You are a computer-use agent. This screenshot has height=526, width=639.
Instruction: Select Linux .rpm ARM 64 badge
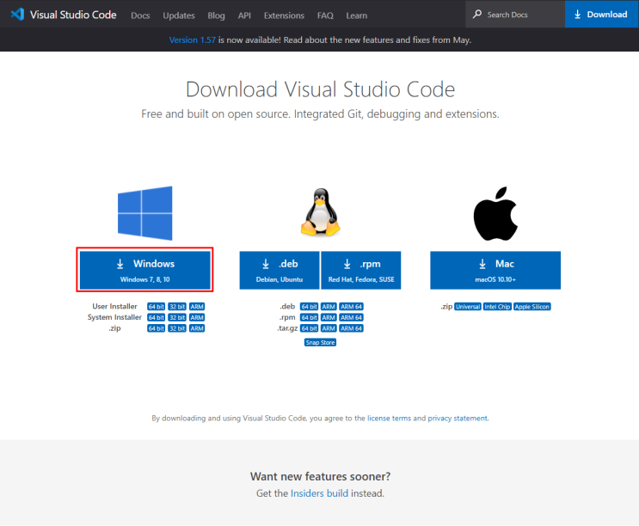point(351,317)
